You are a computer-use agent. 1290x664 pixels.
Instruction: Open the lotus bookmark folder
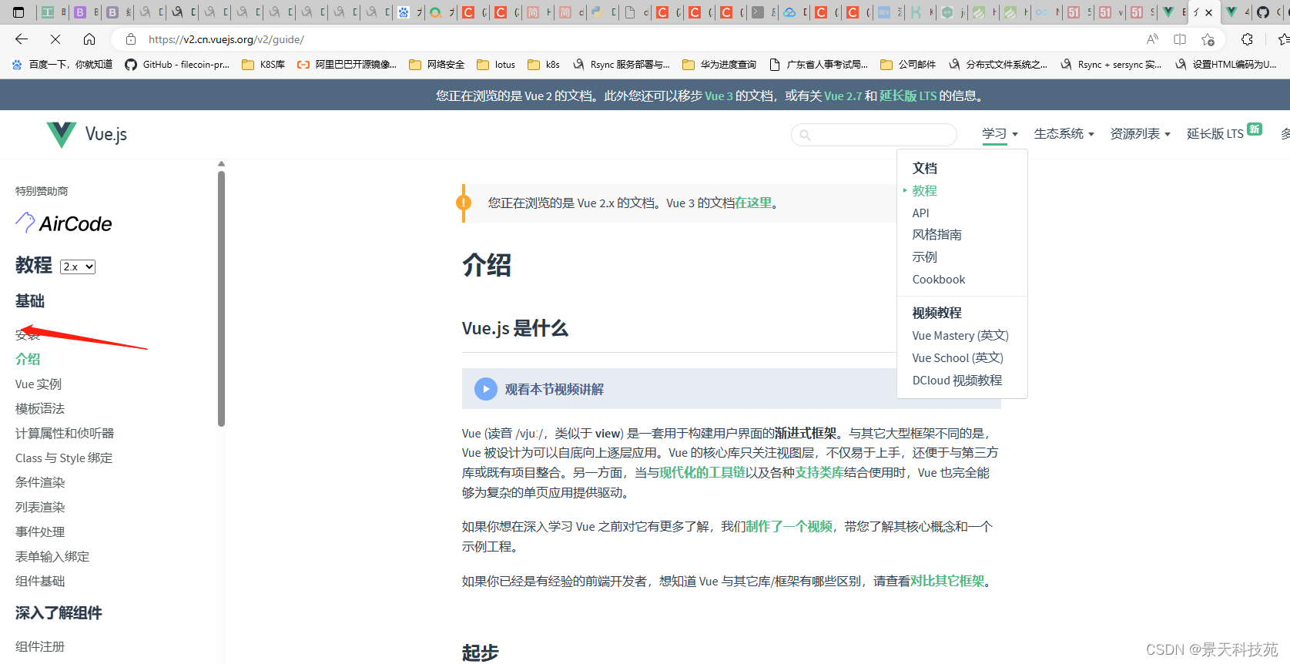point(496,65)
